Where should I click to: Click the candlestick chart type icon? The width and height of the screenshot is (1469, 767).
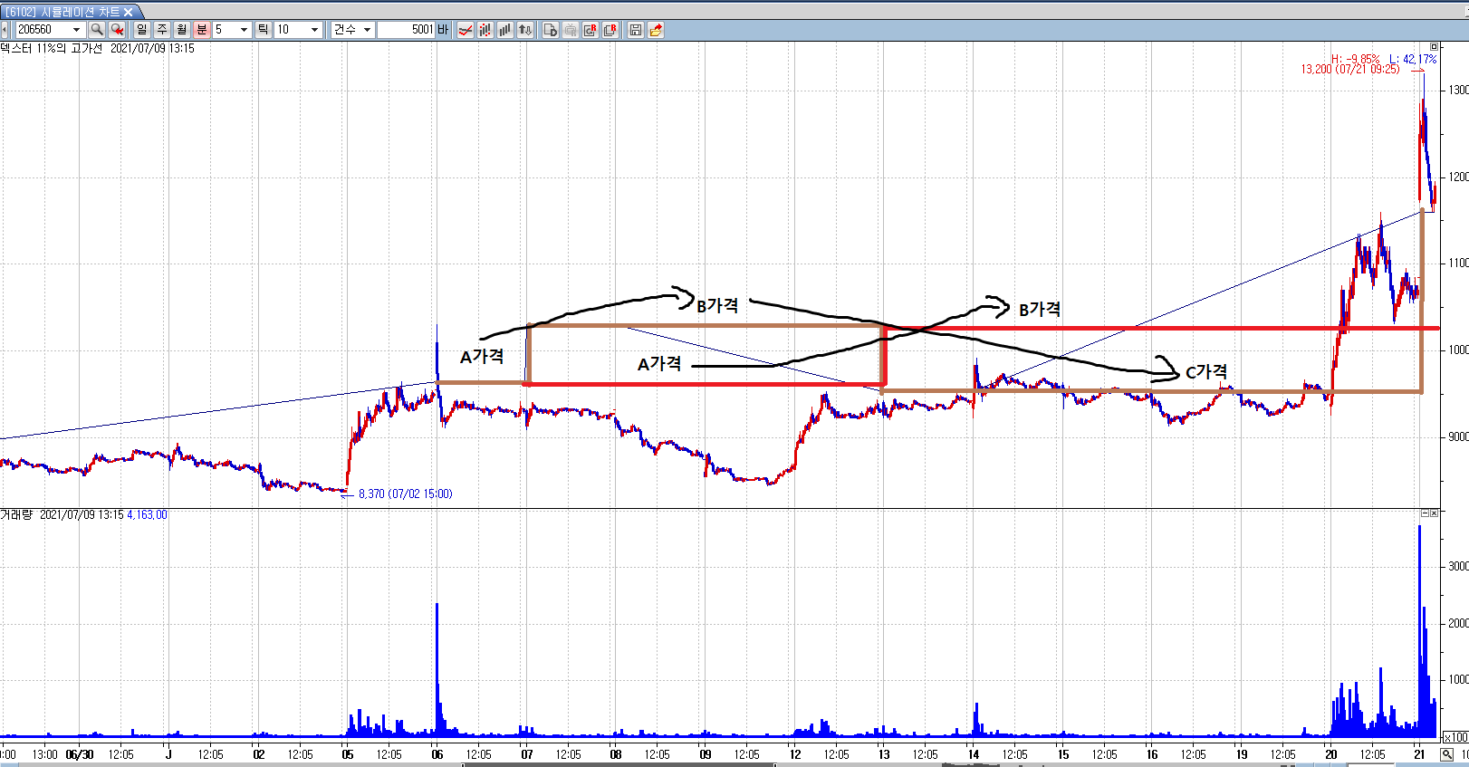[x=485, y=30]
